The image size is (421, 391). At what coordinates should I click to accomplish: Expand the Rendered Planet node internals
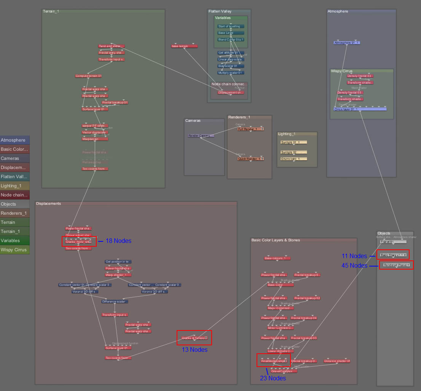(408, 265)
